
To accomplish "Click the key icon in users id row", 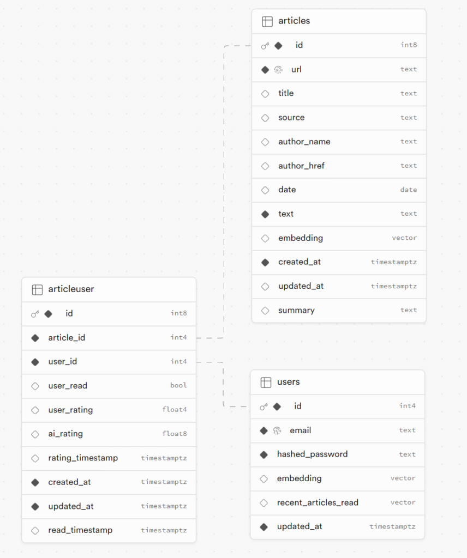I will coord(264,407).
